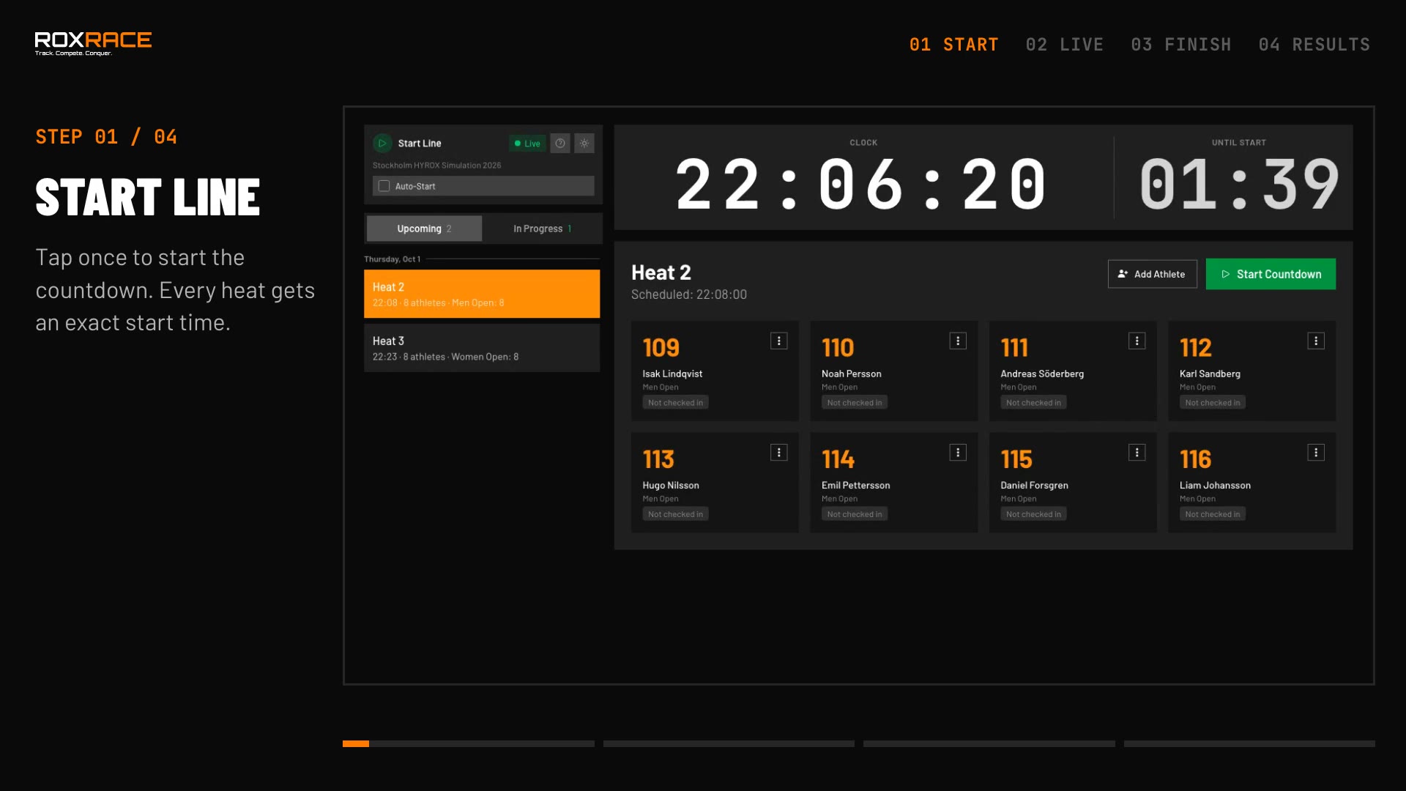This screenshot has height=791, width=1406.
Task: Toggle the brightness theme icon
Action: point(584,144)
